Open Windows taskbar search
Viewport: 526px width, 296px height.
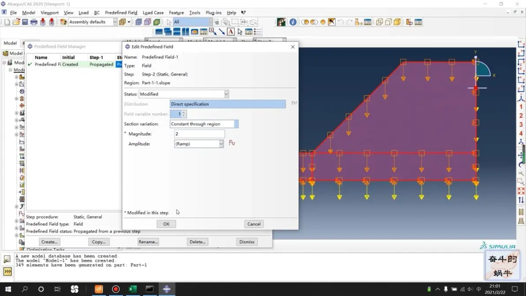point(25,289)
